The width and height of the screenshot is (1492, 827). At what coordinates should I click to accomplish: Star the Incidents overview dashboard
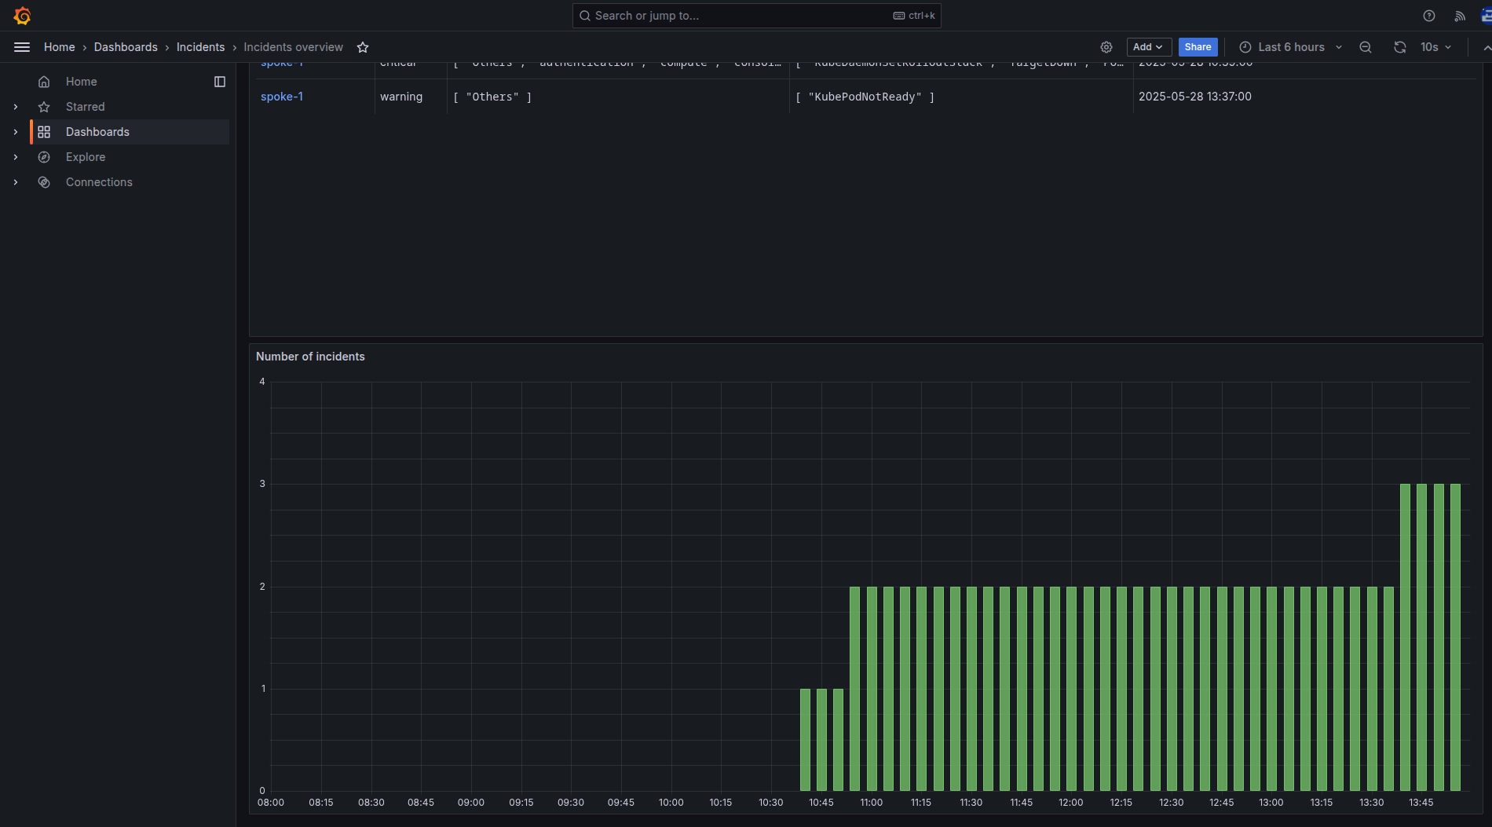point(363,47)
